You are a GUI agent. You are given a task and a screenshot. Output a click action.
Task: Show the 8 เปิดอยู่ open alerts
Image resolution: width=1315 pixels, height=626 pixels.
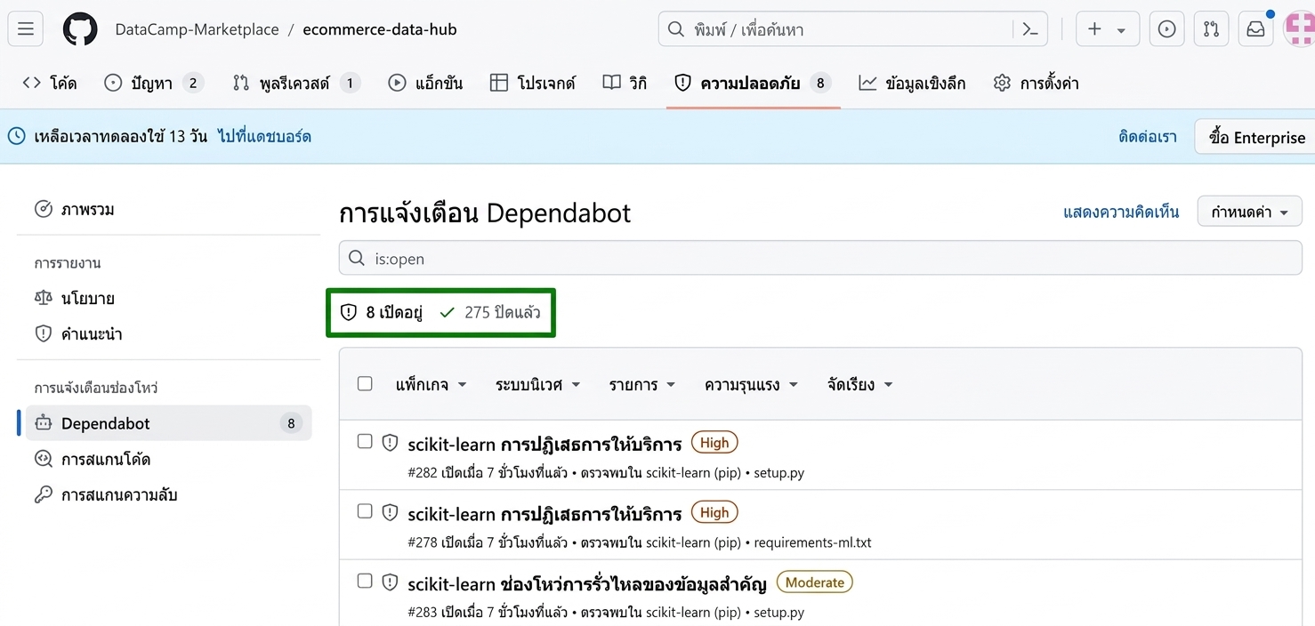[x=382, y=312]
